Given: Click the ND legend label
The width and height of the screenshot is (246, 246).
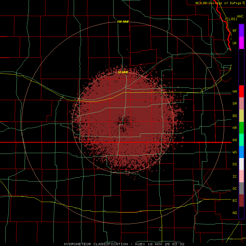Looking at the screenshot, I should tap(235, 213).
